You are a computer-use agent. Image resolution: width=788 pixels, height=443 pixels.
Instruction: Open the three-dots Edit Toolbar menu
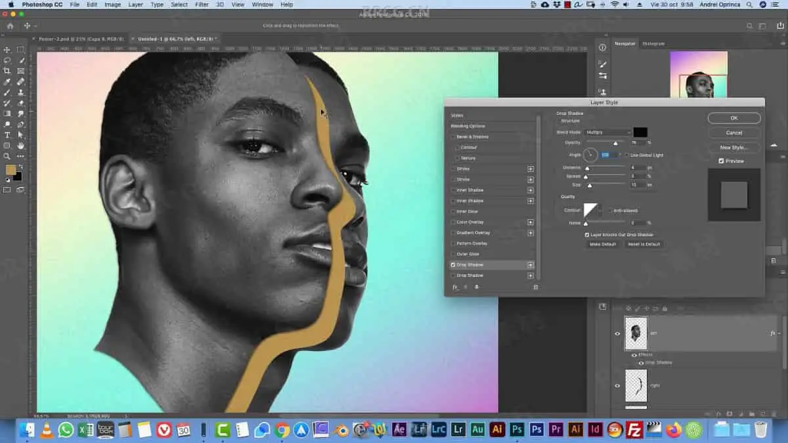coord(20,156)
